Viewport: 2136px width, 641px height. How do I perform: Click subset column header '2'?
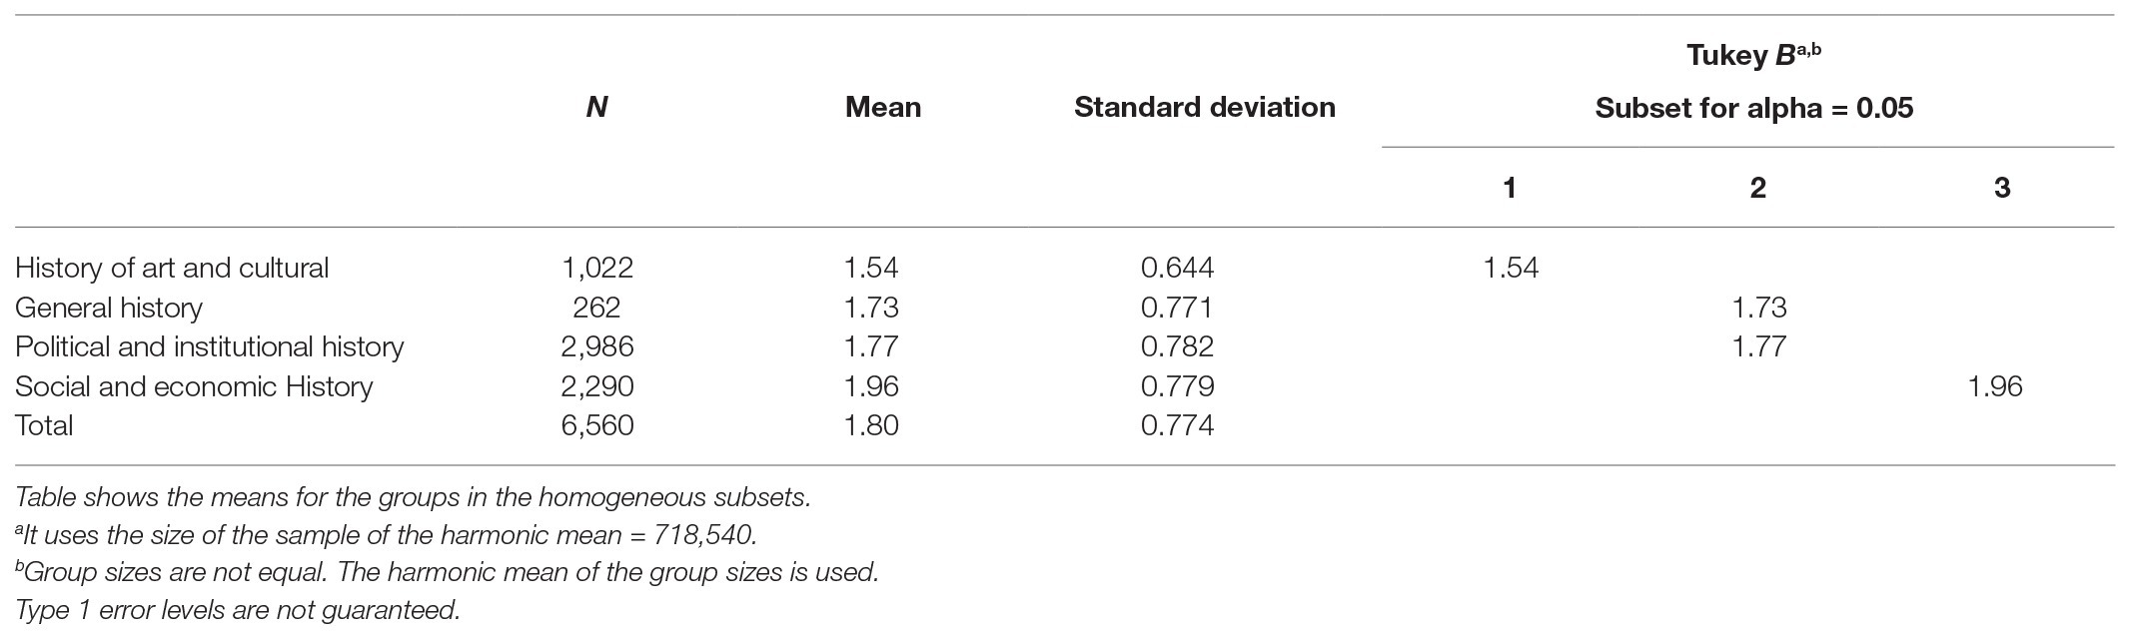tap(1758, 187)
